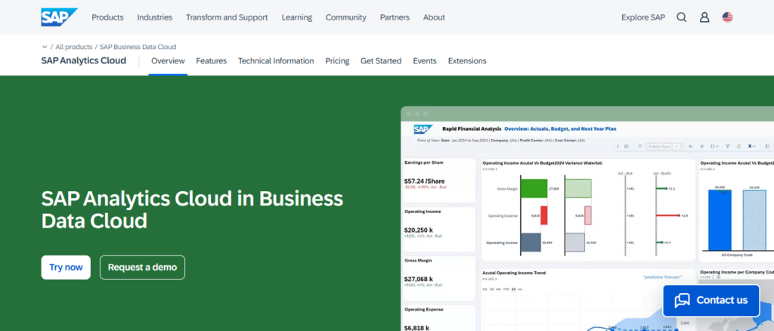The width and height of the screenshot is (774, 331).
Task: Click the "predictive forecast" label
Action: [663, 277]
